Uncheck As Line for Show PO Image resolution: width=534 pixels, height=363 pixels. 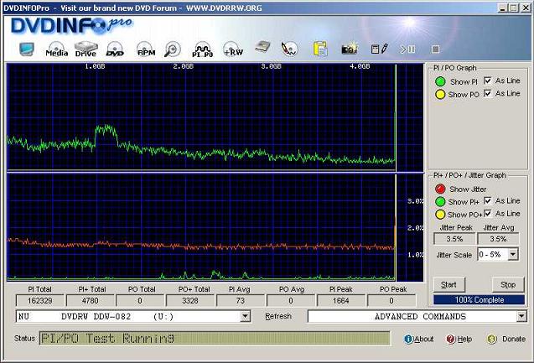click(488, 93)
